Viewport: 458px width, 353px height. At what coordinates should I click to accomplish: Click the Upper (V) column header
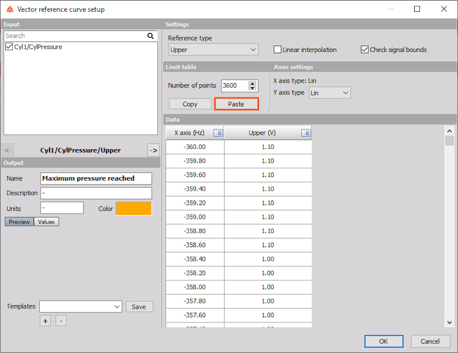pos(268,133)
